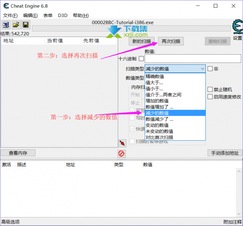The width and height of the screenshot is (243, 226).
Task: Click the 类型 column header
Action: pos(128,165)
